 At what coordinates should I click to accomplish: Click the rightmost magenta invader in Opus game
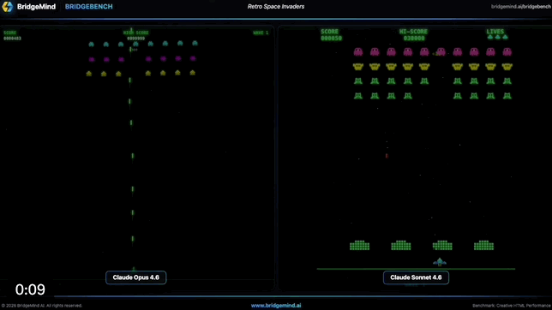click(193, 58)
